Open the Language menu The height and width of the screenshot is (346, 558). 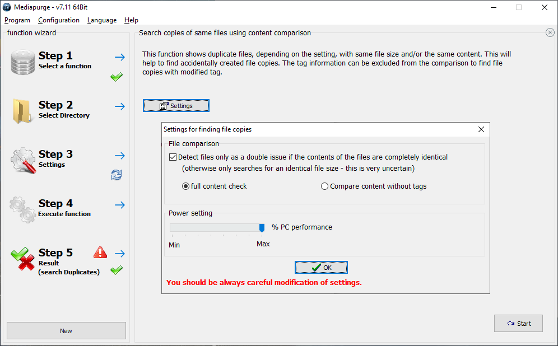click(x=102, y=20)
